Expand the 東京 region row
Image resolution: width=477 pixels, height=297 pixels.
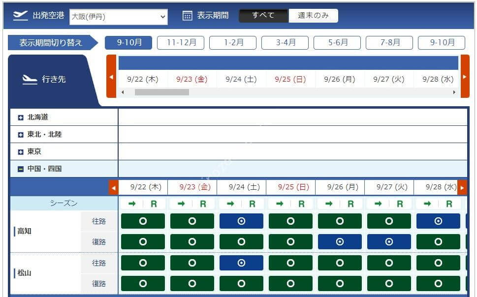pos(21,151)
